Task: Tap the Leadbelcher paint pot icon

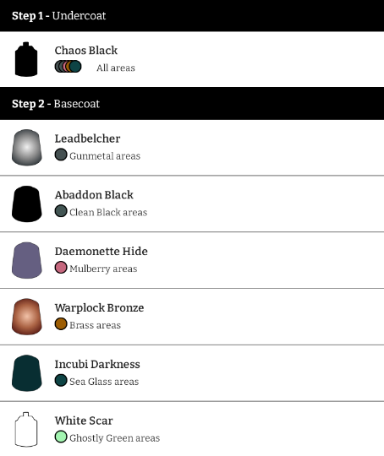Action: [27, 148]
